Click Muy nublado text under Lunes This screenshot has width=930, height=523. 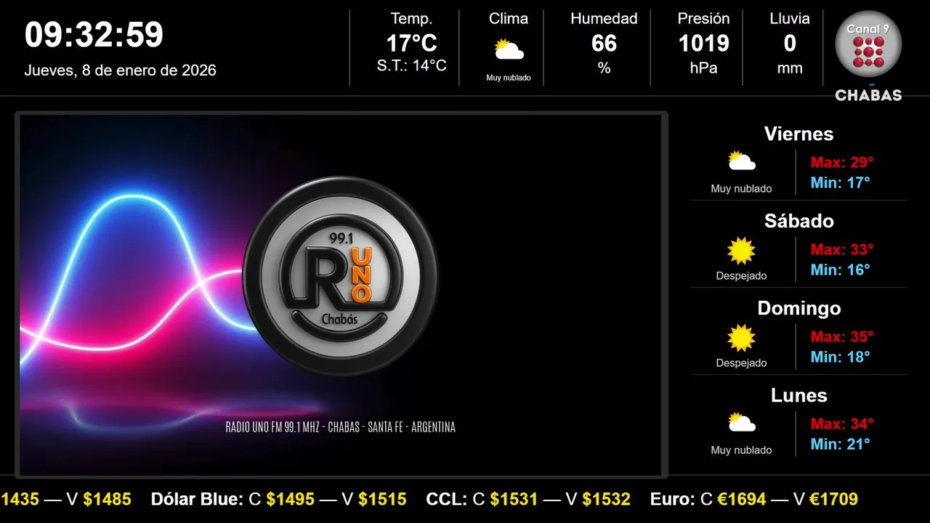pos(741,450)
